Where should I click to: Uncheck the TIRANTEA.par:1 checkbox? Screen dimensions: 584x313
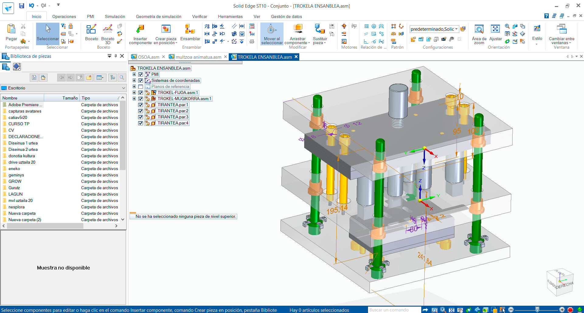(x=141, y=105)
